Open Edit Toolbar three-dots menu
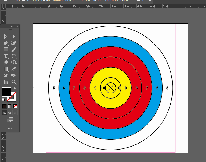Image resolution: width=206 pixels, height=162 pixels. click(x=10, y=128)
